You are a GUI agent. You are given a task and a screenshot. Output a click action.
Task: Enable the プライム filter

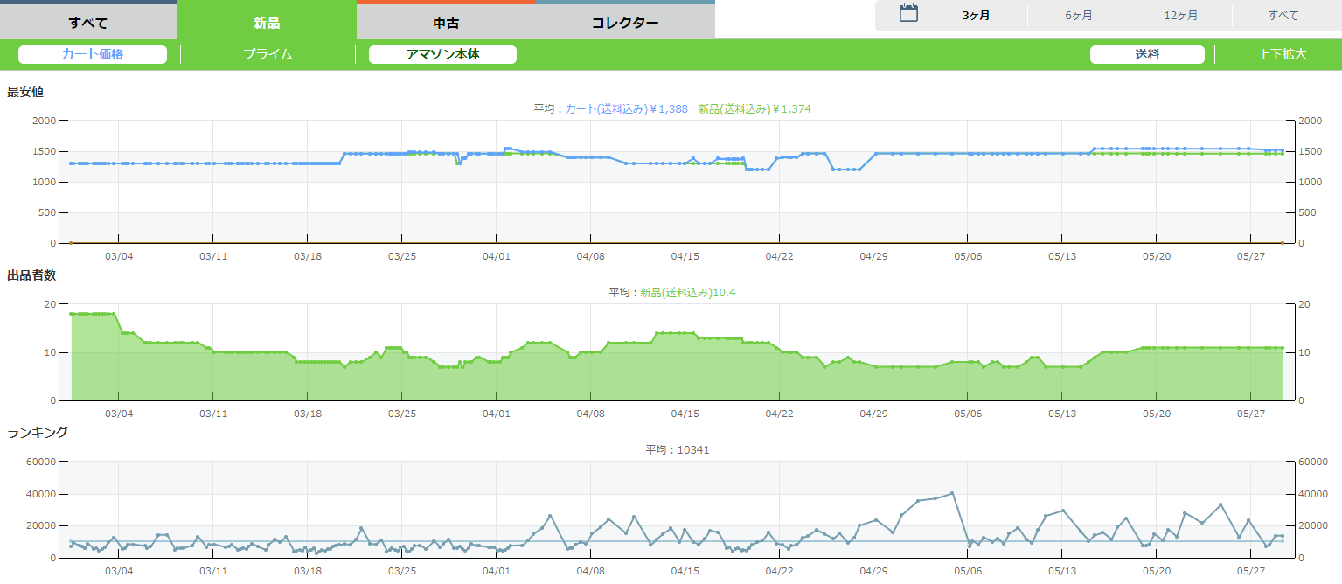268,54
